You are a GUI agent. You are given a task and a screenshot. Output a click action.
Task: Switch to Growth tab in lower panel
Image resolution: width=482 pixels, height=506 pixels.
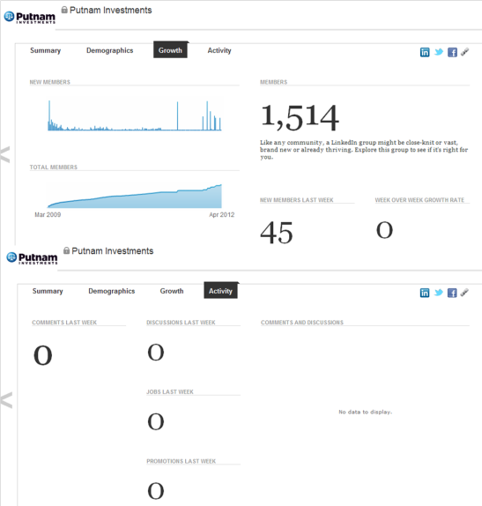click(x=172, y=291)
